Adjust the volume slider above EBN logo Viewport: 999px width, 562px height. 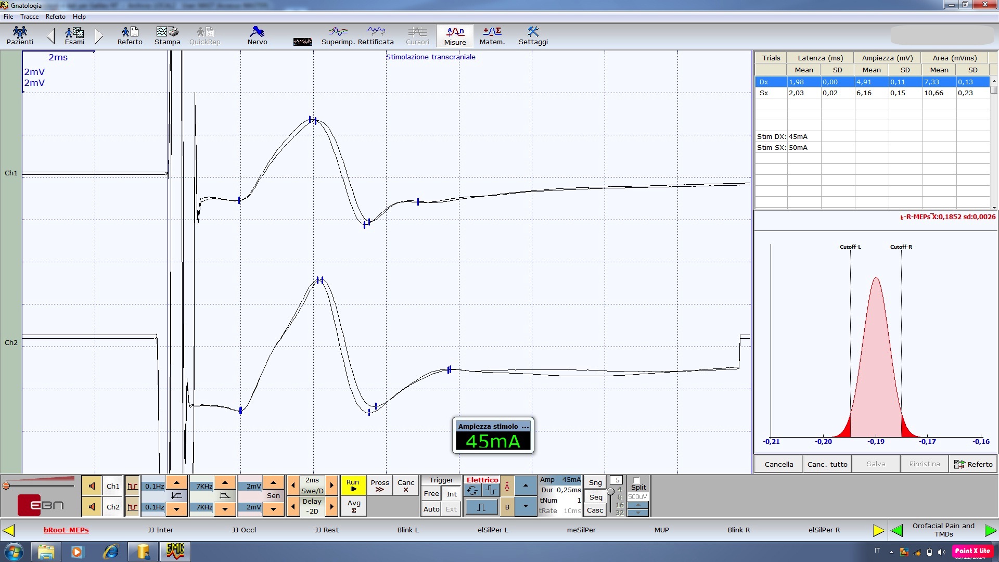tap(6, 486)
